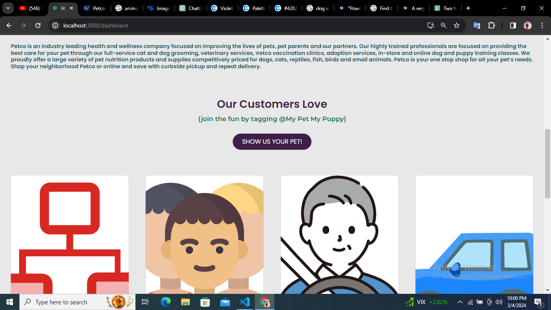
Task: Select the blue car image card
Action: tap(474, 235)
